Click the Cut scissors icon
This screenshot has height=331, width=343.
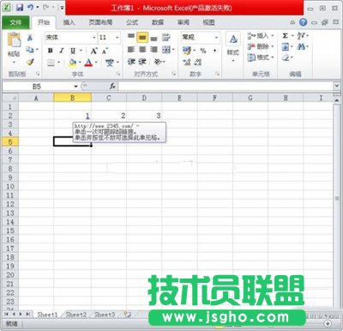[x=30, y=37]
